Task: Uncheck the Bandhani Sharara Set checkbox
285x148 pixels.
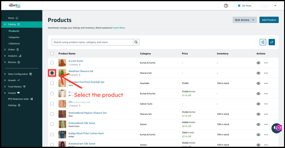Action: [52, 73]
